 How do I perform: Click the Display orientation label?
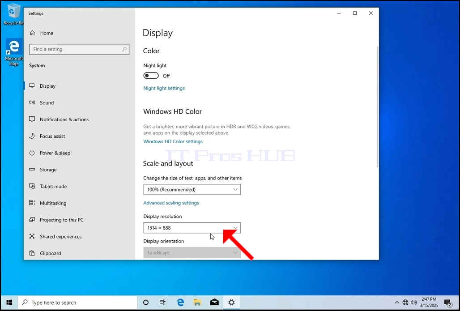(x=164, y=241)
